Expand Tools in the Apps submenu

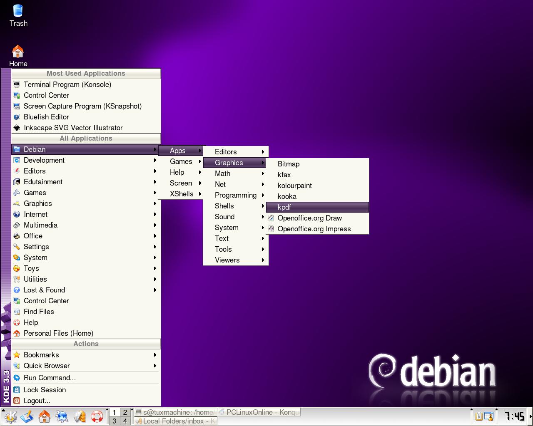click(236, 249)
